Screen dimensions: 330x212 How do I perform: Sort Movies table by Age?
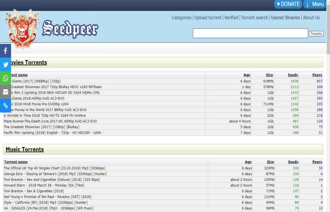(x=247, y=75)
